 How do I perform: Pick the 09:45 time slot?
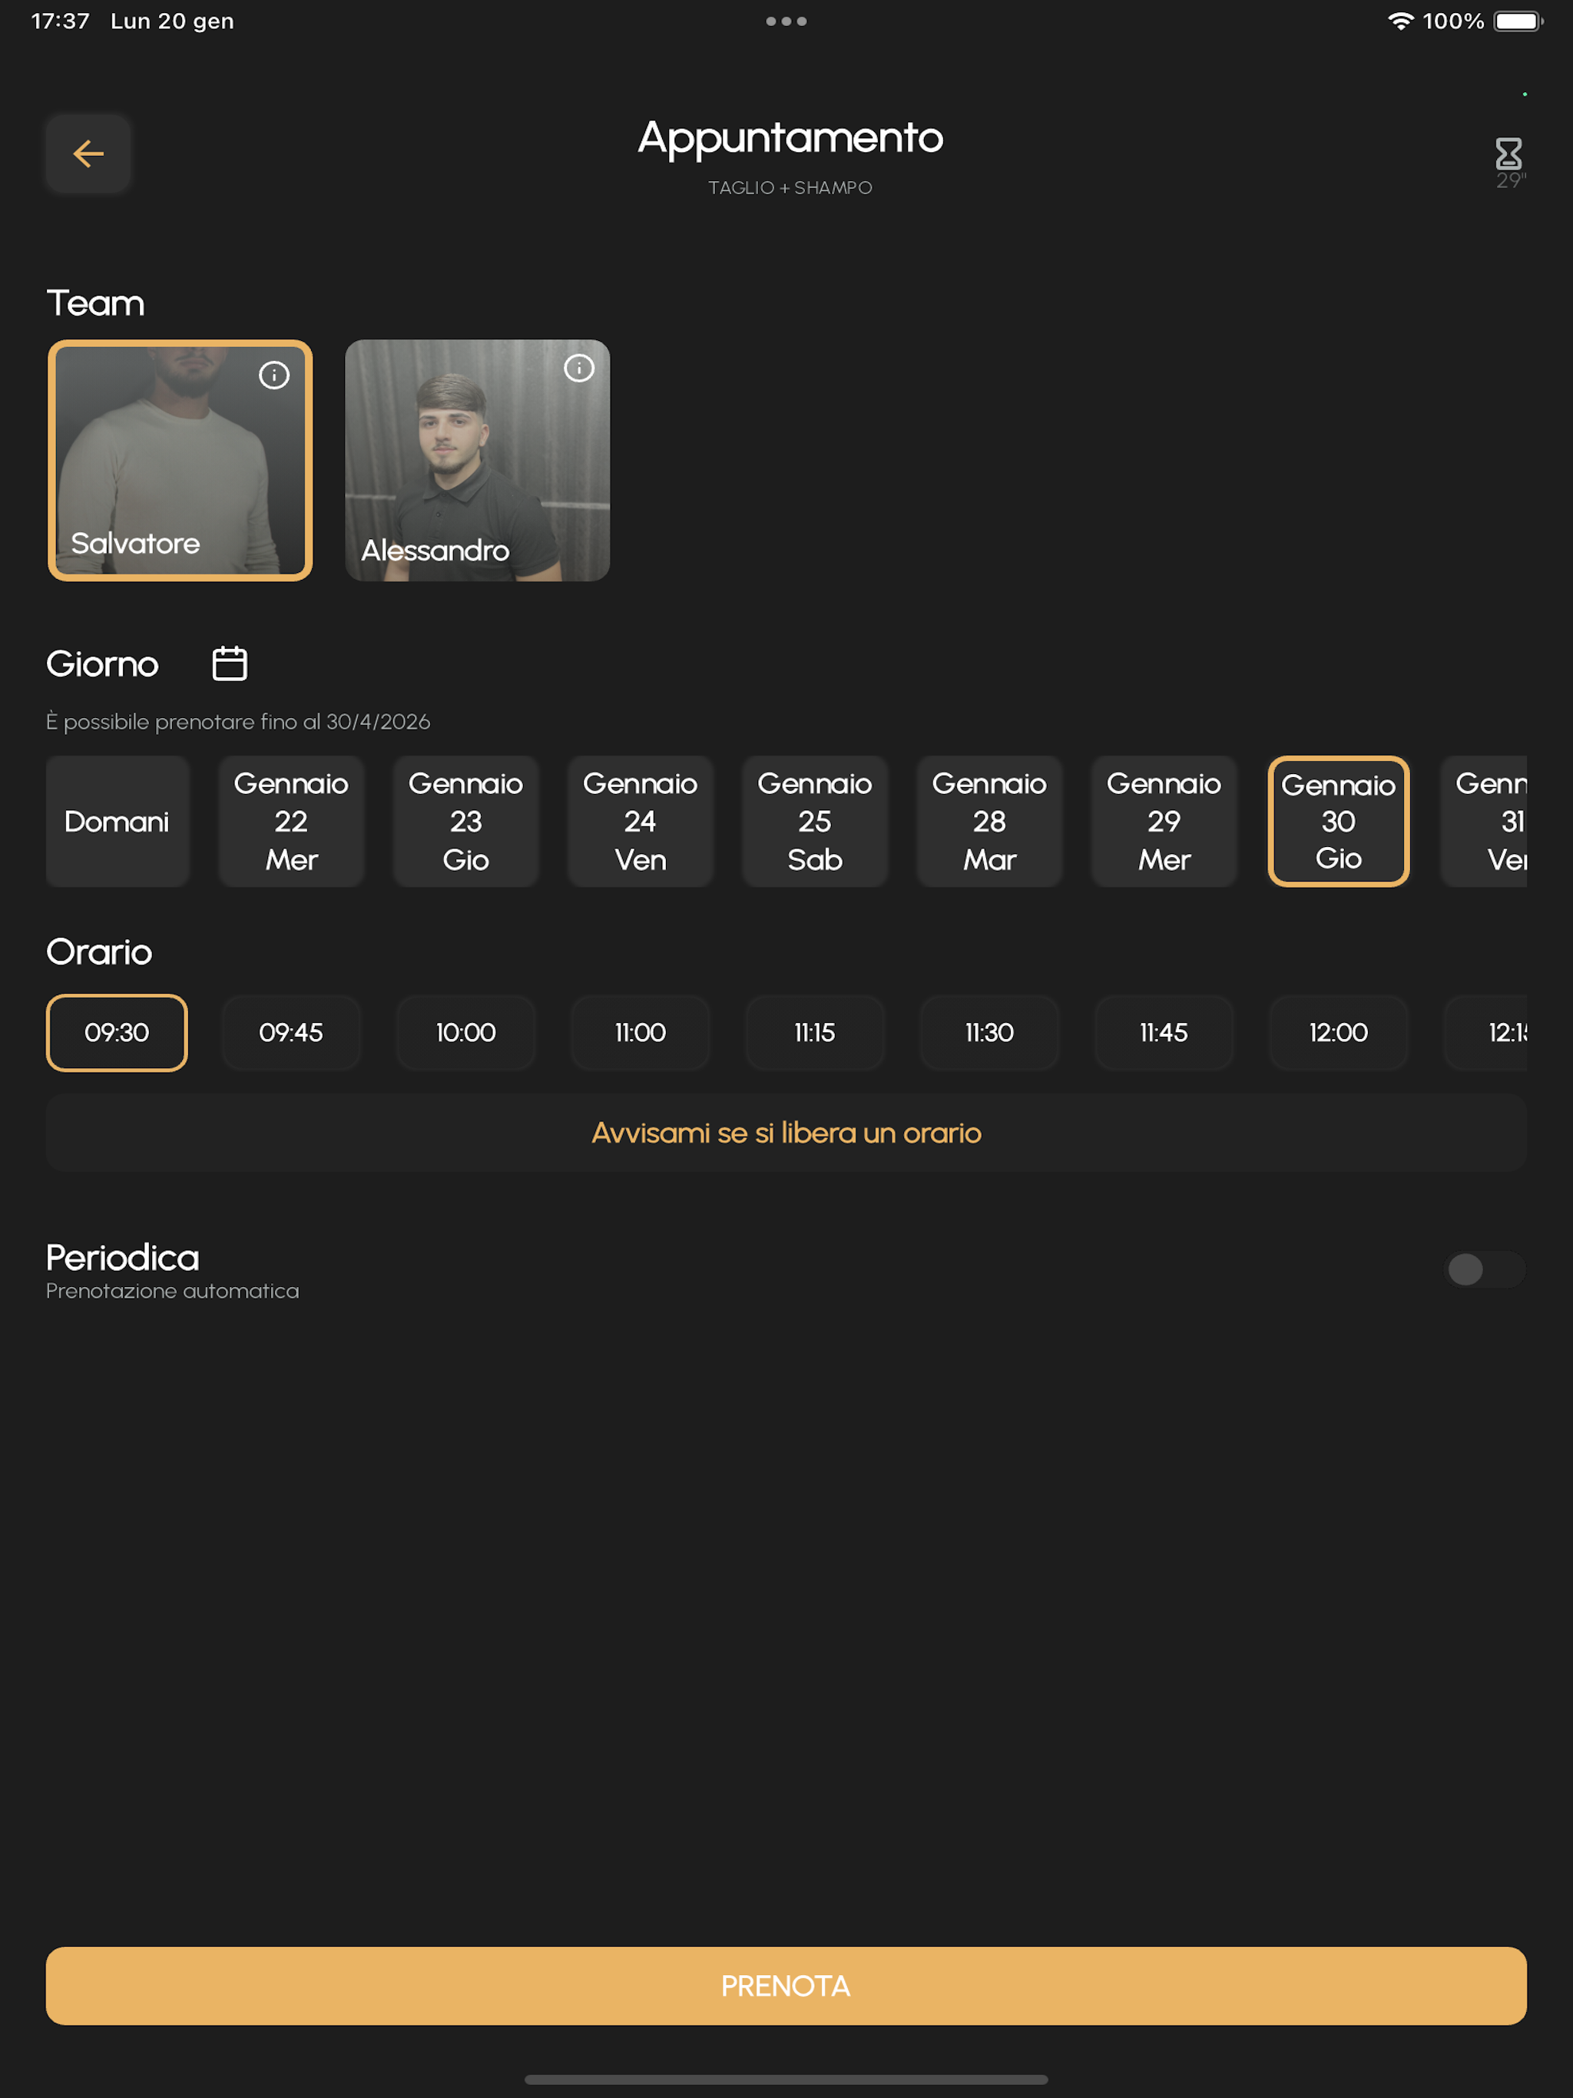(291, 1032)
